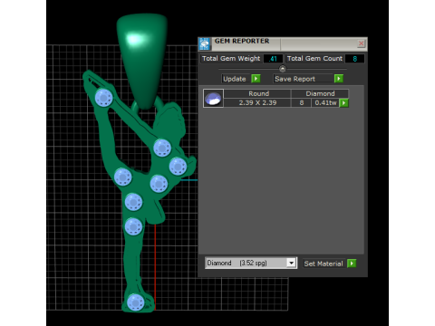The height and width of the screenshot is (326, 435).
Task: Close the Gem Reporter panel
Action: (x=361, y=43)
